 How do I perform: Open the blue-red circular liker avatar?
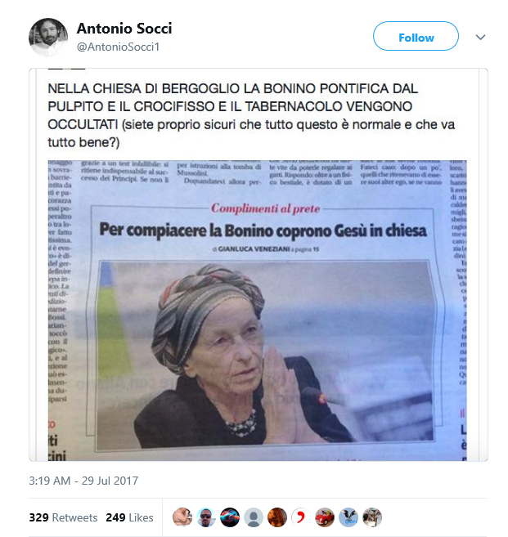pyautogui.click(x=230, y=517)
